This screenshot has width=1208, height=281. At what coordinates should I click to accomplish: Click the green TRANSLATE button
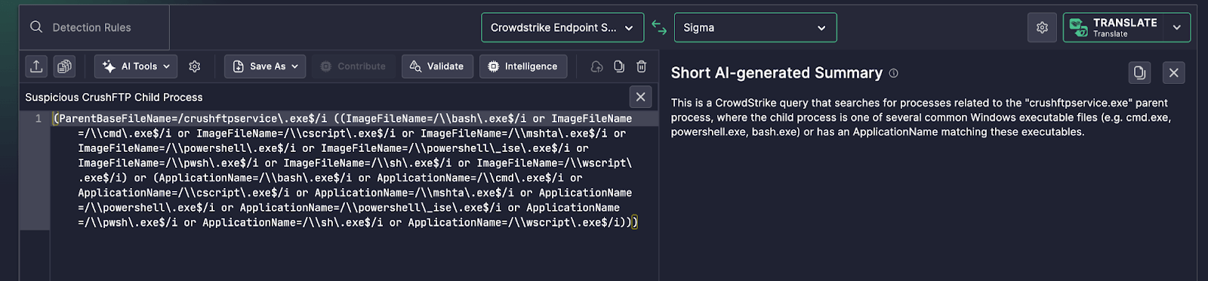[x=1114, y=28]
